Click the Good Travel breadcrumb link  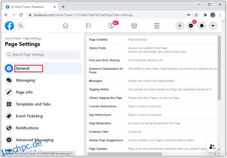pyautogui.click(x=13, y=38)
